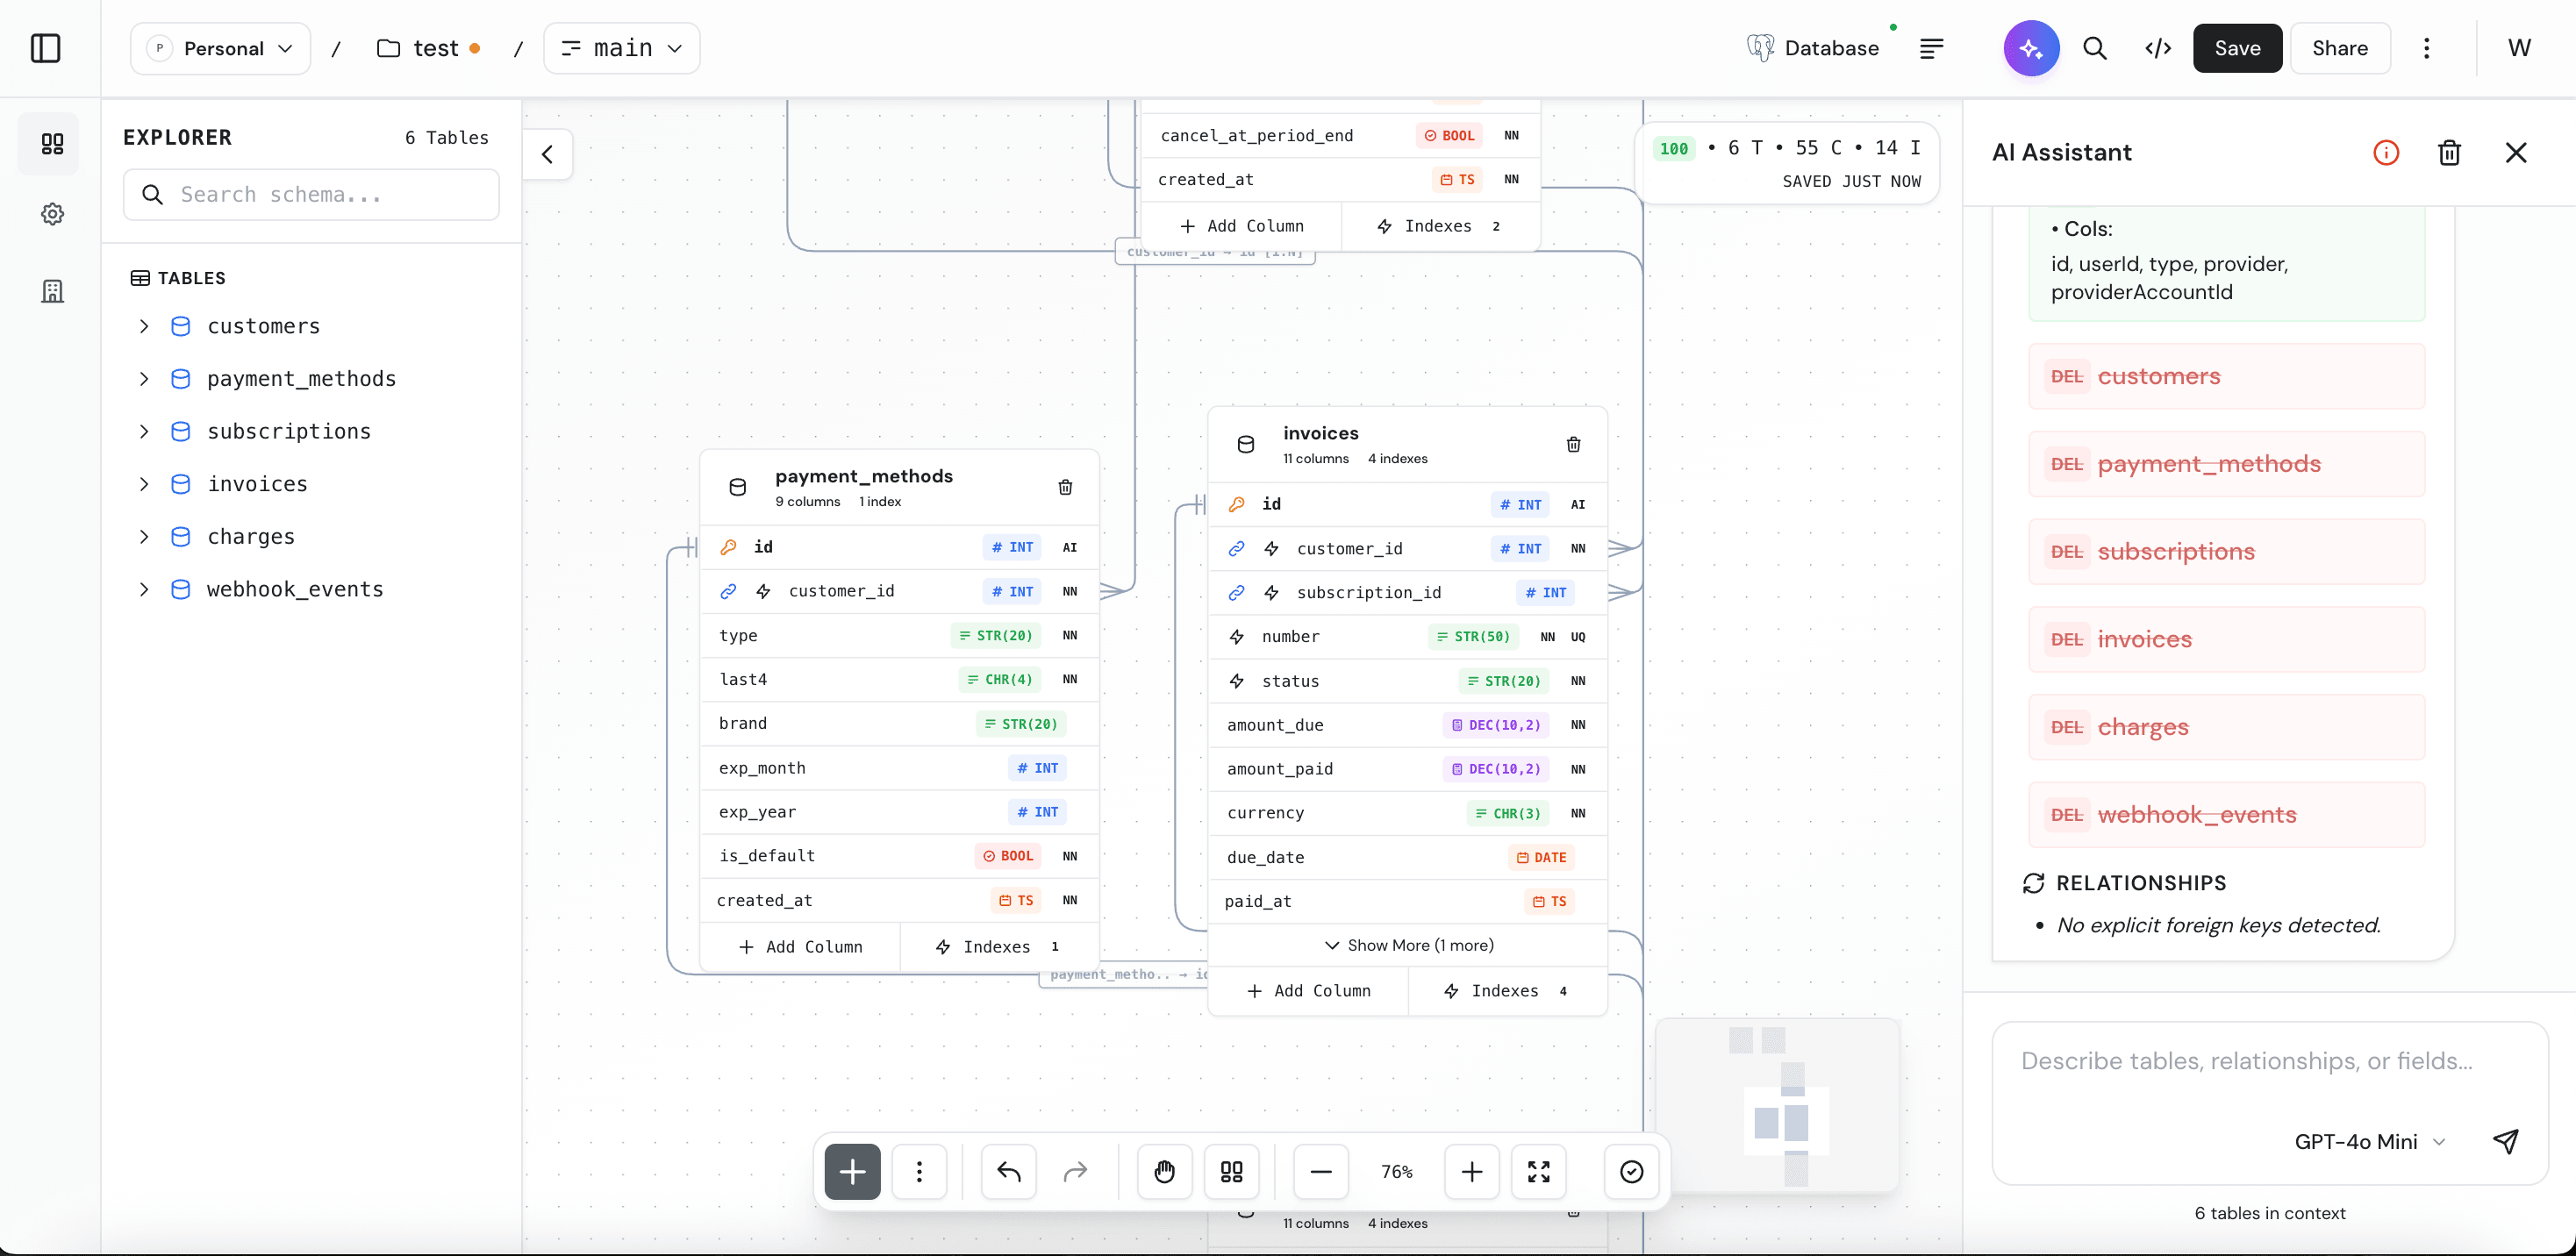Screen dimensions: 2576x1256
Task: Toggle the left sidebar panel
Action: pos(46,48)
